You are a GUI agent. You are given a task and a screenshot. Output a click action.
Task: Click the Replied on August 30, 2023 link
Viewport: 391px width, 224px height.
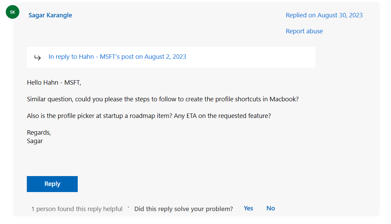(x=324, y=15)
